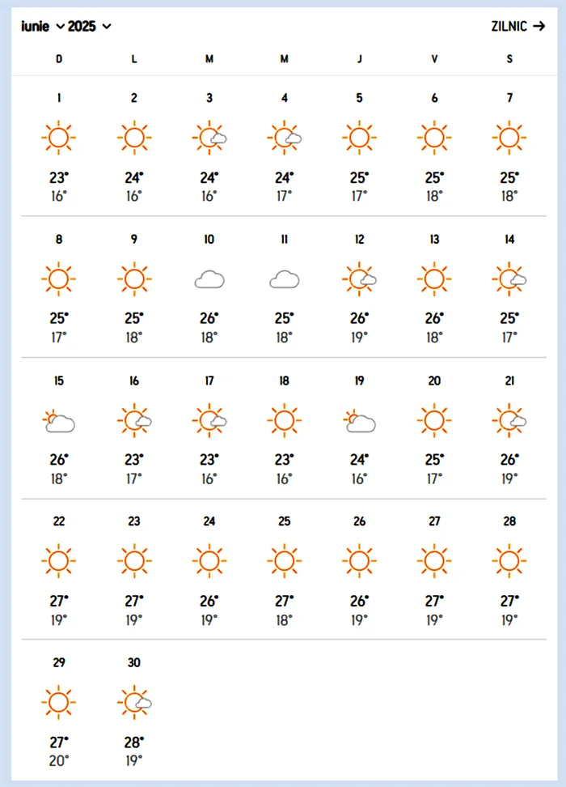Click the sun-and-cloud icon on June 15
Viewport: 566px width, 787px height.
click(58, 419)
